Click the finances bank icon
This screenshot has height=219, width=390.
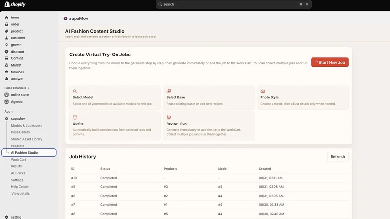6,72
